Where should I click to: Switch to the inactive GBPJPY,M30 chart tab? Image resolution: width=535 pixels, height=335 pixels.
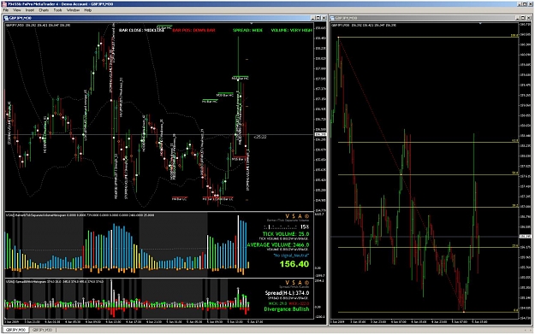pyautogui.click(x=43, y=330)
